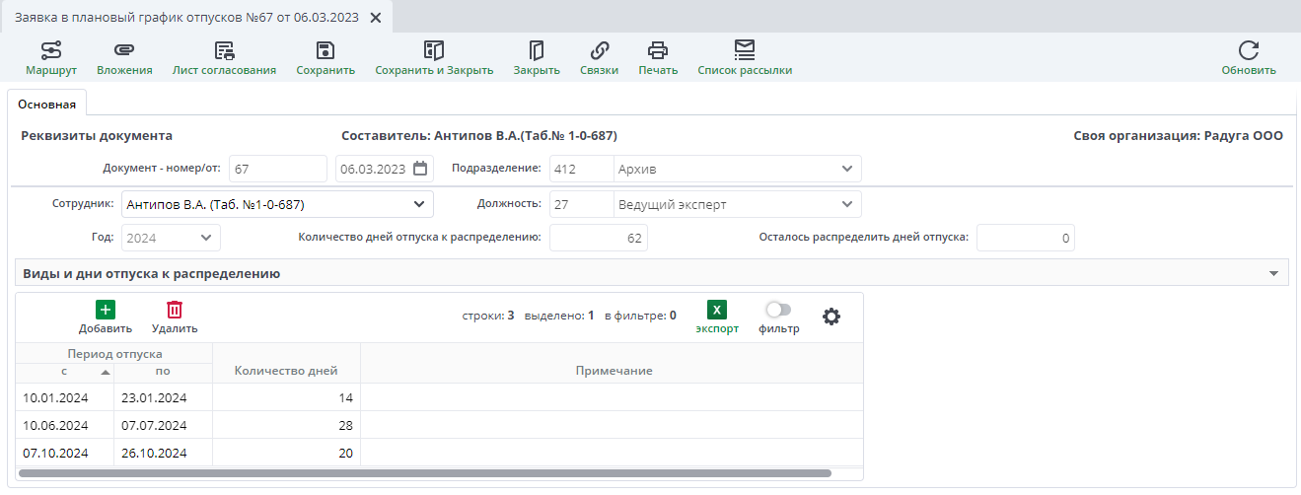The height and width of the screenshot is (495, 1301).
Task: Select cell 26.10.2024
Action: tap(163, 453)
